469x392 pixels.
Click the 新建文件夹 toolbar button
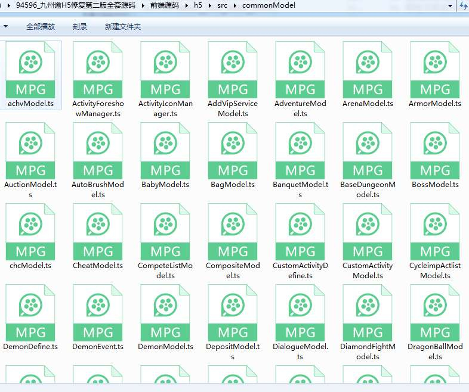pyautogui.click(x=123, y=27)
